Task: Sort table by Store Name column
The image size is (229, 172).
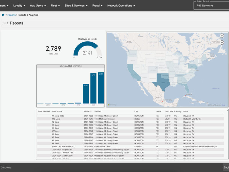Action: click(x=57, y=112)
